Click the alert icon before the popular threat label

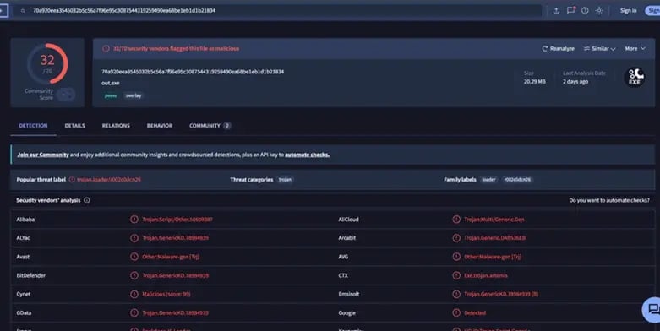pyautogui.click(x=72, y=180)
